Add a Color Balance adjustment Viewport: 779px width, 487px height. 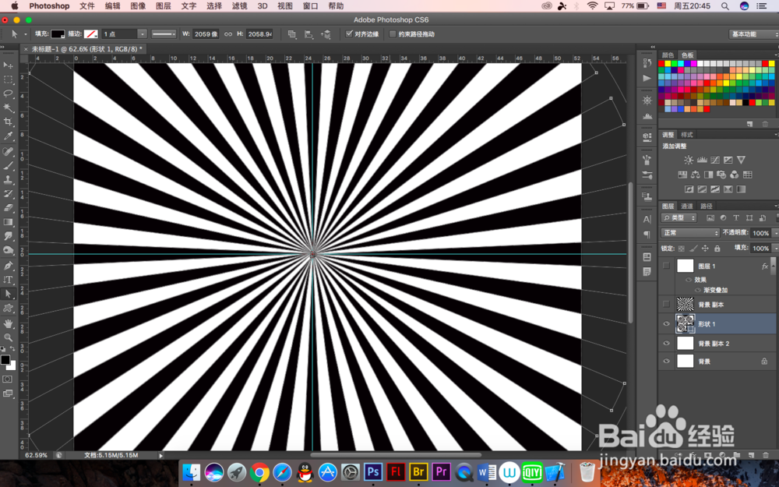tap(696, 175)
